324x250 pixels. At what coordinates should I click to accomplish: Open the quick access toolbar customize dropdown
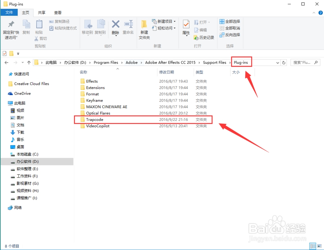point(18,54)
